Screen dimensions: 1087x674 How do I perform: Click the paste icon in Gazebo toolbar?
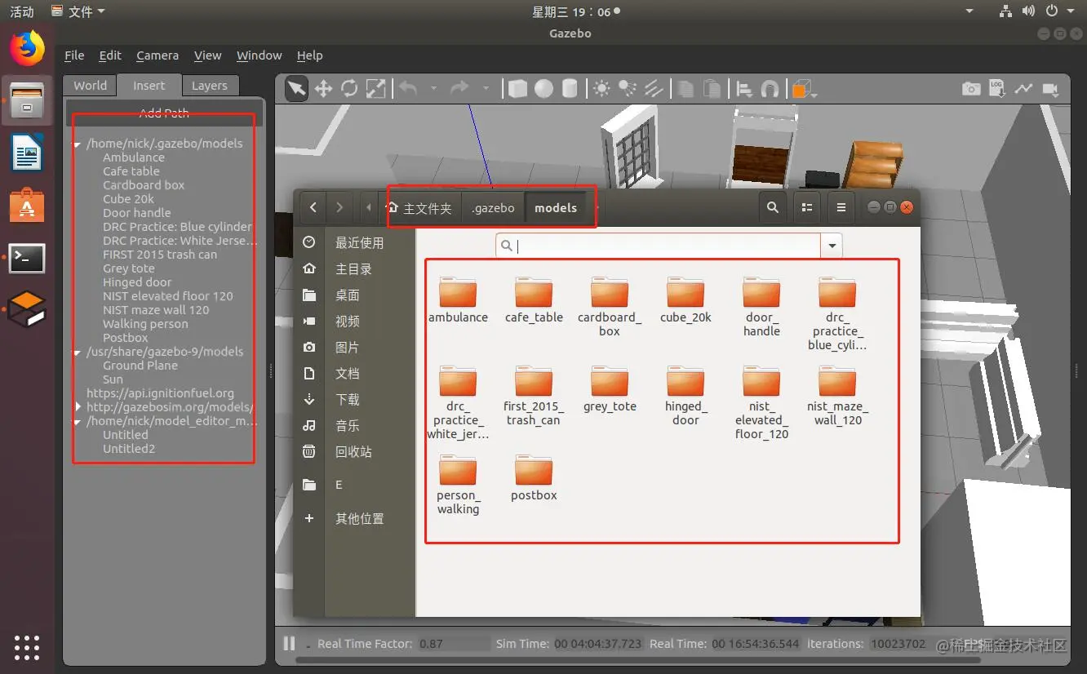[x=712, y=89]
